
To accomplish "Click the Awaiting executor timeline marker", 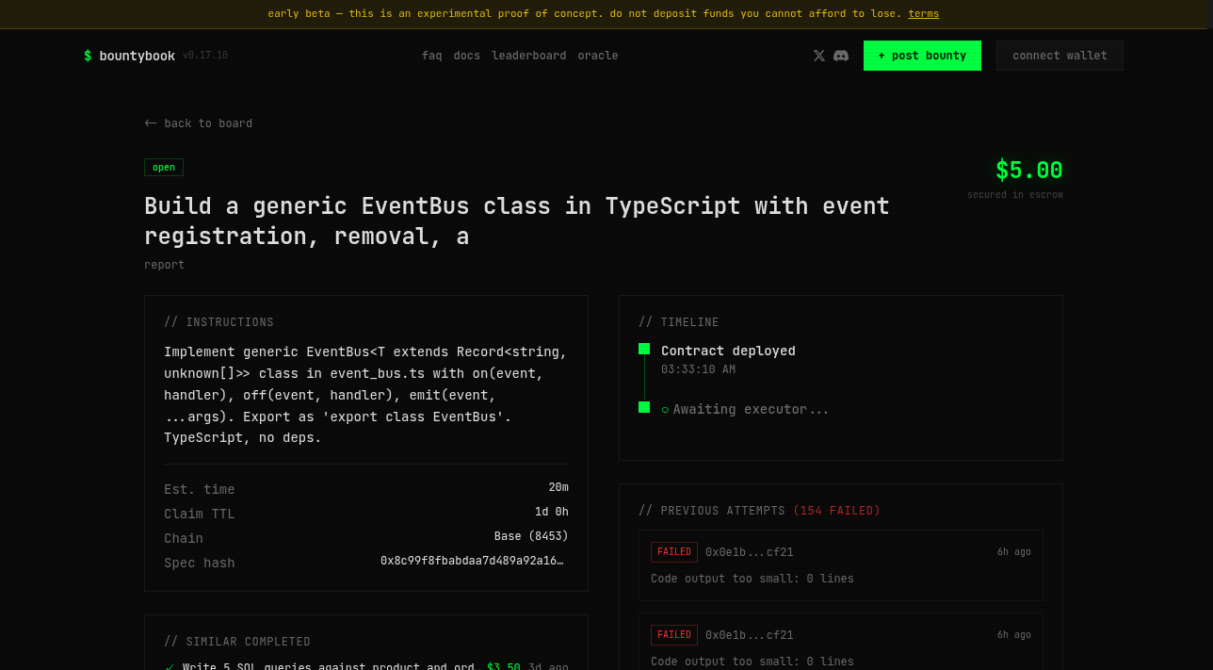I will pyautogui.click(x=644, y=407).
